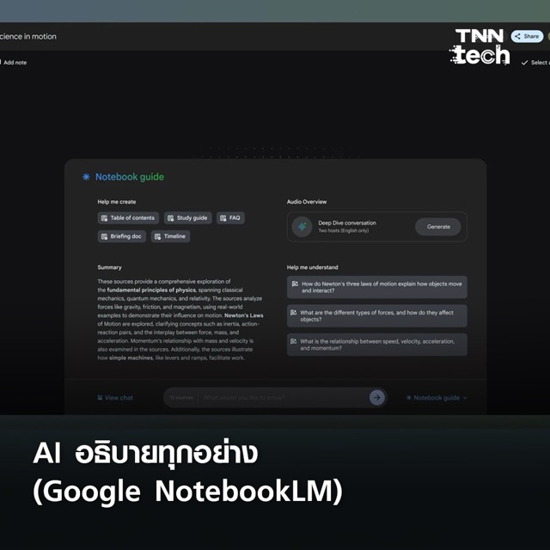This screenshot has width=550, height=550.
Task: Click the Generate audio overview button
Action: [438, 227]
